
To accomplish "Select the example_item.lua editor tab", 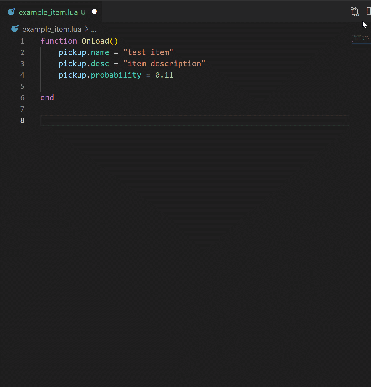I will point(48,12).
